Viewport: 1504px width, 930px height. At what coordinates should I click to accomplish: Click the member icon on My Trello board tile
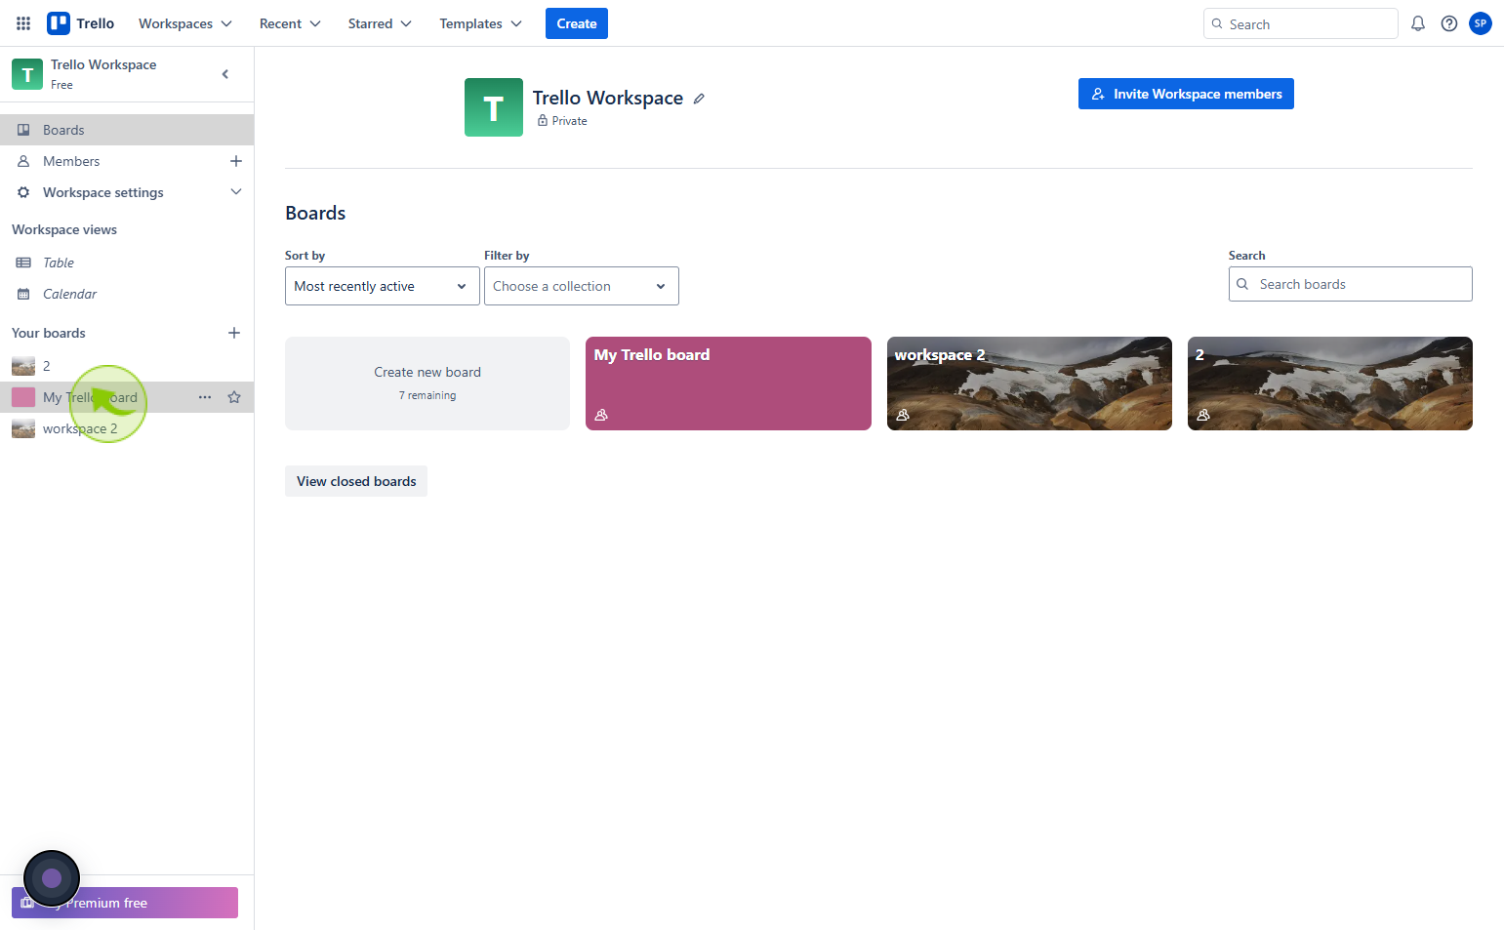[x=601, y=415]
